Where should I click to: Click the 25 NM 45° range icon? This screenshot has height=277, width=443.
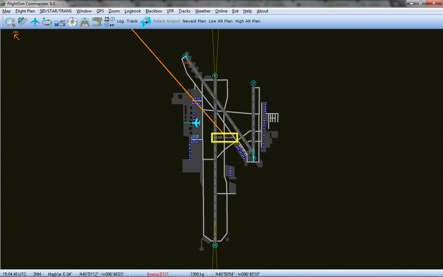109,21
